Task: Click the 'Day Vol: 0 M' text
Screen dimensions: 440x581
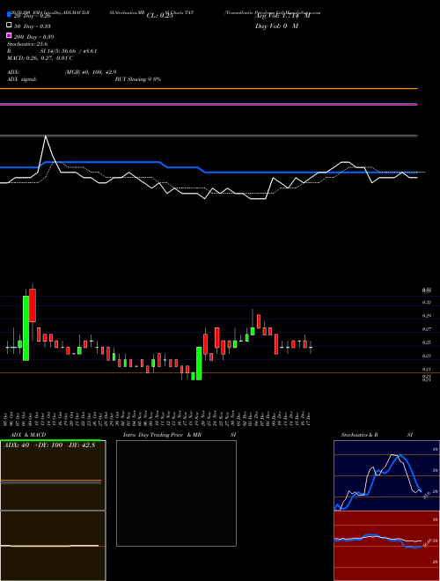Action: 276,26
